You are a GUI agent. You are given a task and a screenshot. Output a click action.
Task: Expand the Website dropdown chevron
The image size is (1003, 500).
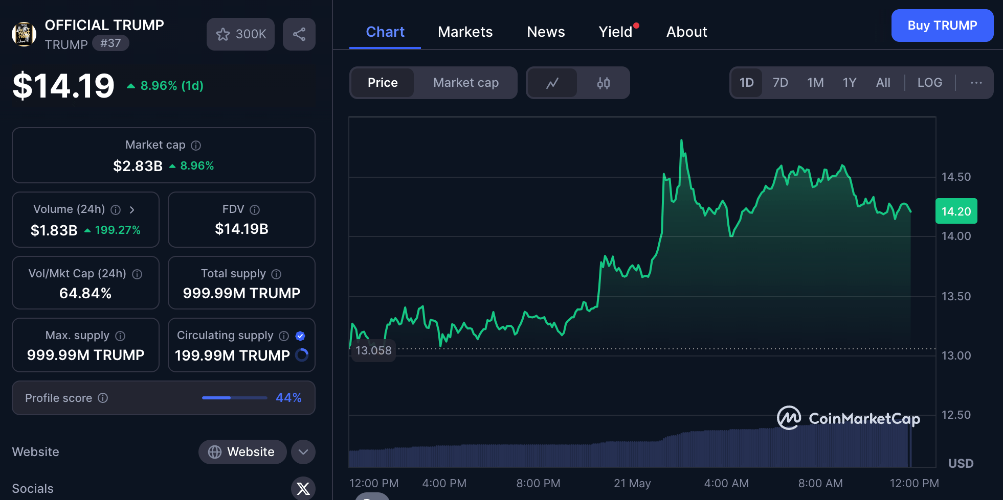pyautogui.click(x=303, y=452)
